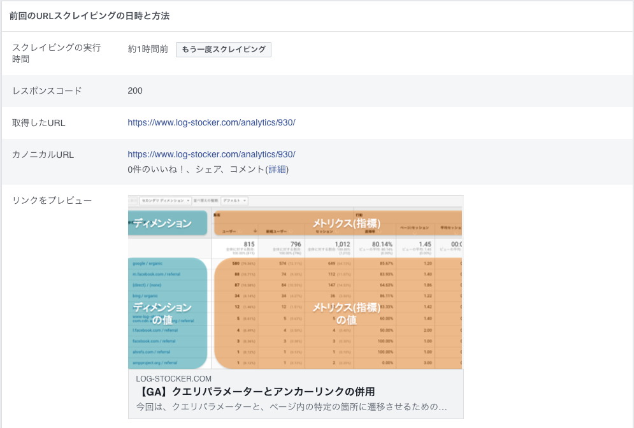
Task: Select the 約1時間前 scrape time text
Action: tap(148, 49)
